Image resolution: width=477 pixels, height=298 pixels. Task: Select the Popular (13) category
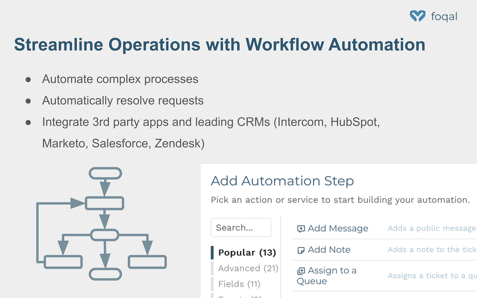click(x=247, y=252)
